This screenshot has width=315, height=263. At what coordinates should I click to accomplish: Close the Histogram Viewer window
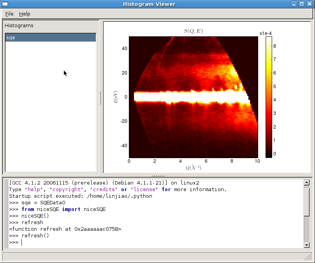pos(310,4)
